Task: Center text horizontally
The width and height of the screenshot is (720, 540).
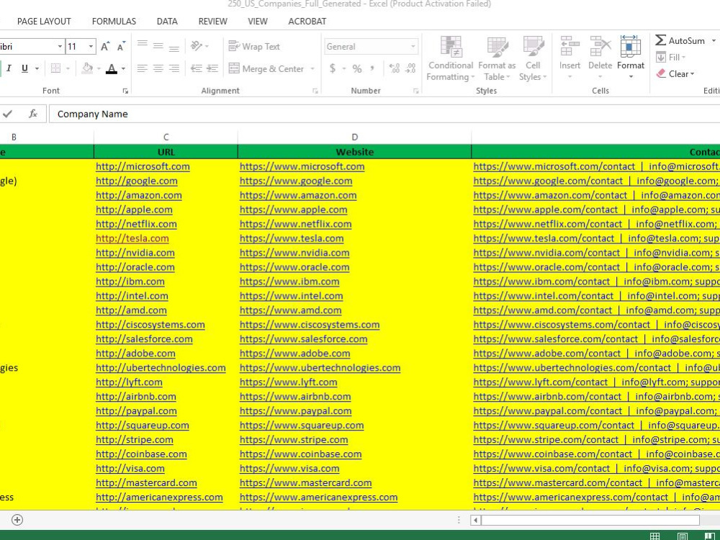Action: point(158,68)
